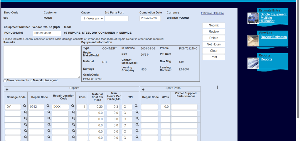Click the search icon beside Damage Code DY

tap(25, 106)
